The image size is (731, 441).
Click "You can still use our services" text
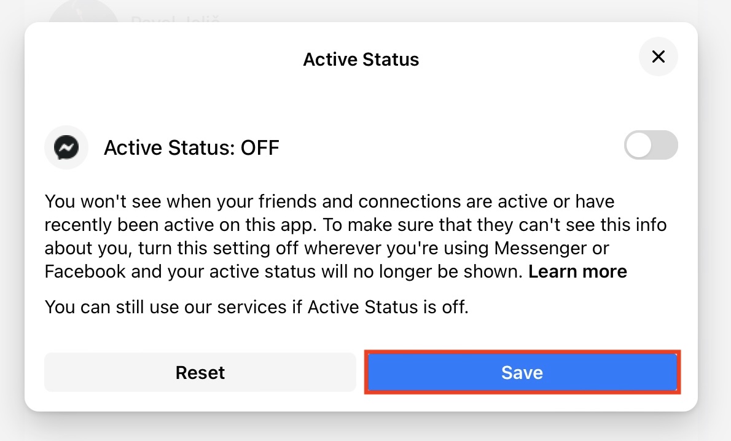pos(256,307)
